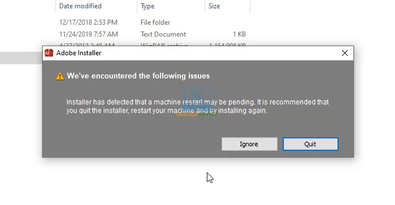Select the Text Document row from 11/24/2019
The height and width of the screenshot is (205, 395).
[152, 34]
